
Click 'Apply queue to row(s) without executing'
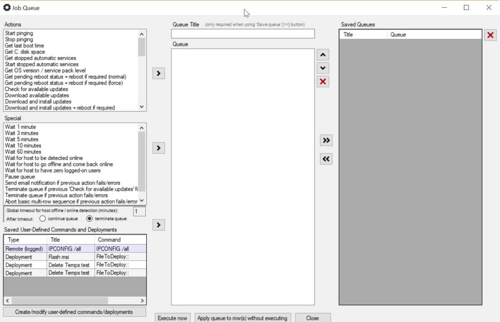pyautogui.click(x=242, y=318)
